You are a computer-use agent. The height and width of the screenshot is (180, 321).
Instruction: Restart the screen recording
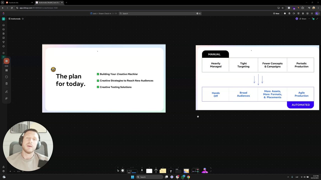7,77
